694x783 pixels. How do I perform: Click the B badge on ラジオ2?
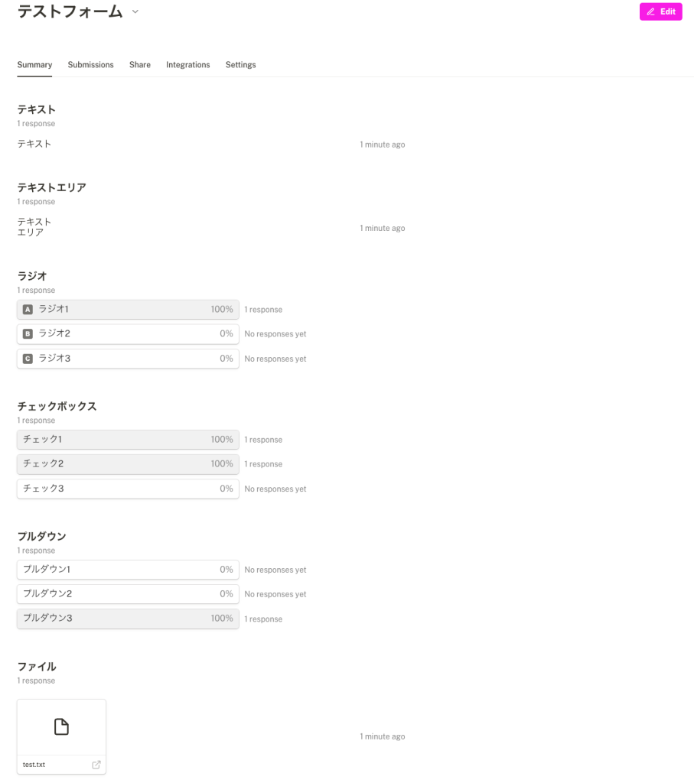pos(28,333)
